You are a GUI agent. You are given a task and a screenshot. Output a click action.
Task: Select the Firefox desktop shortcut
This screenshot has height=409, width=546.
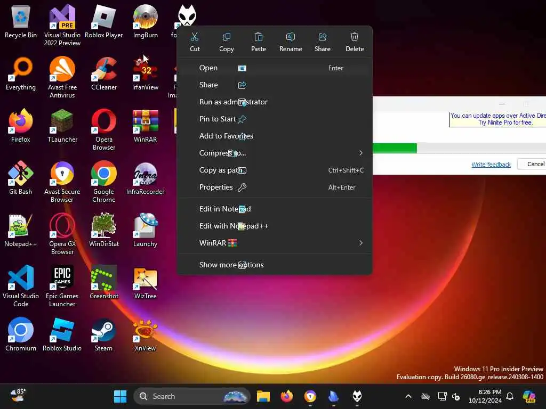(x=21, y=126)
